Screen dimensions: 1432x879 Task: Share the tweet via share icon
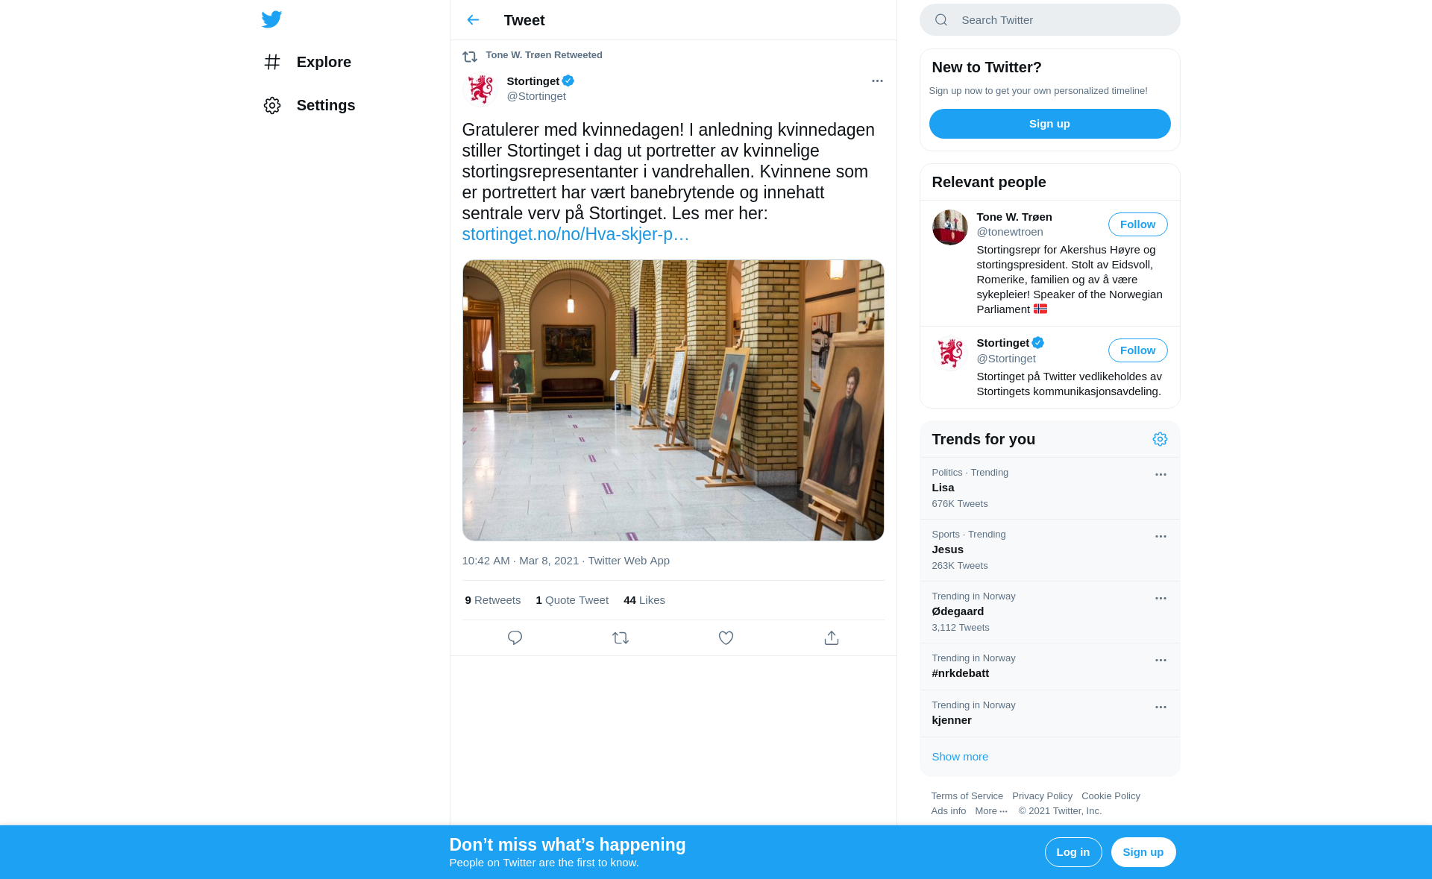point(832,638)
